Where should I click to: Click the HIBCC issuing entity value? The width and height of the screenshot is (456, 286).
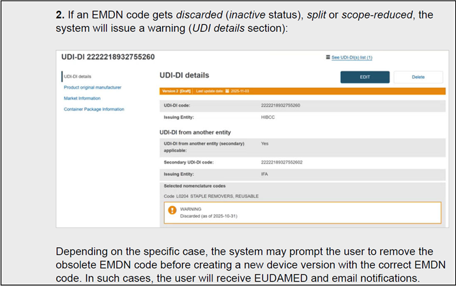point(268,117)
